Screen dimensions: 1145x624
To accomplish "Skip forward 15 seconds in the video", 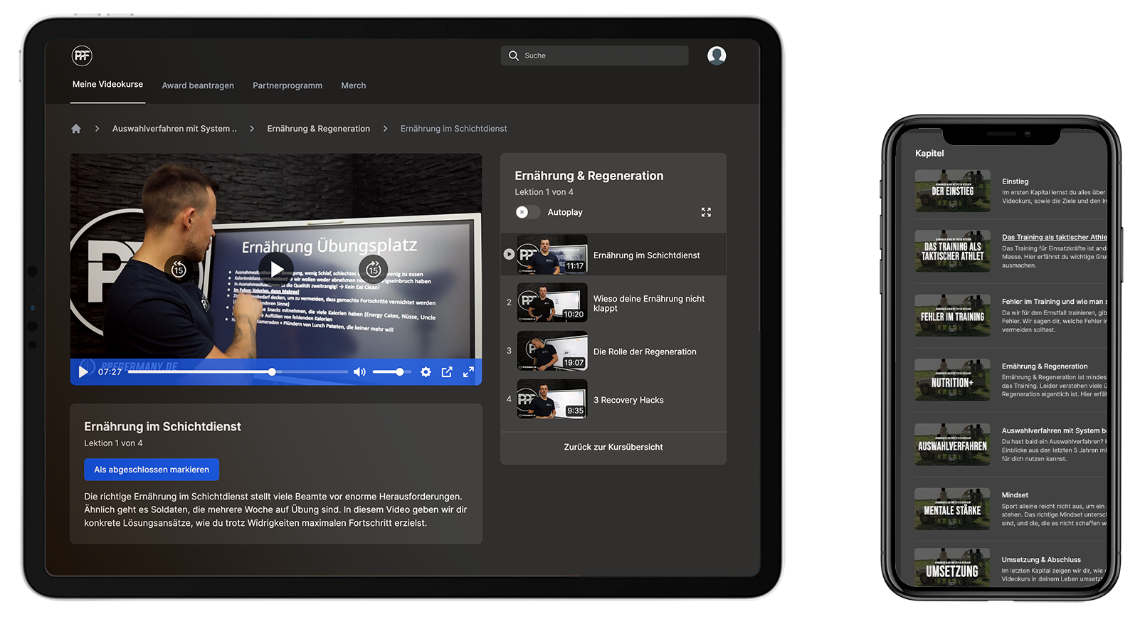I will coord(373,269).
